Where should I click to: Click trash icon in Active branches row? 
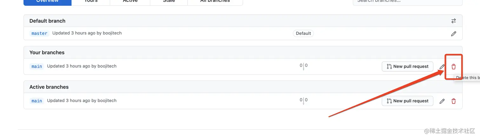453,101
